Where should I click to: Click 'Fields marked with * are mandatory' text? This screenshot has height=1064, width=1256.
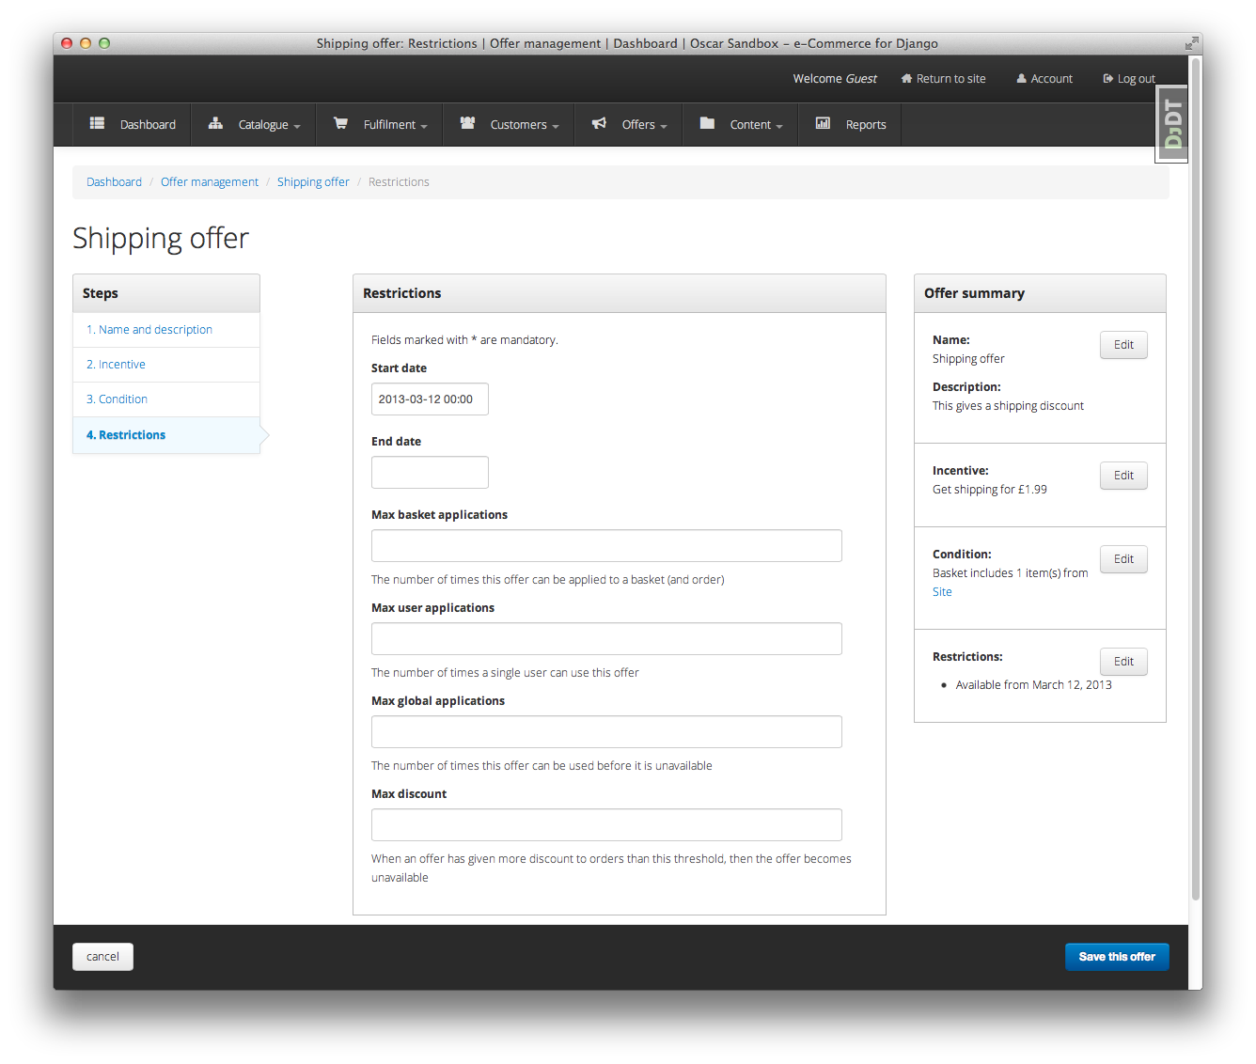tap(464, 340)
